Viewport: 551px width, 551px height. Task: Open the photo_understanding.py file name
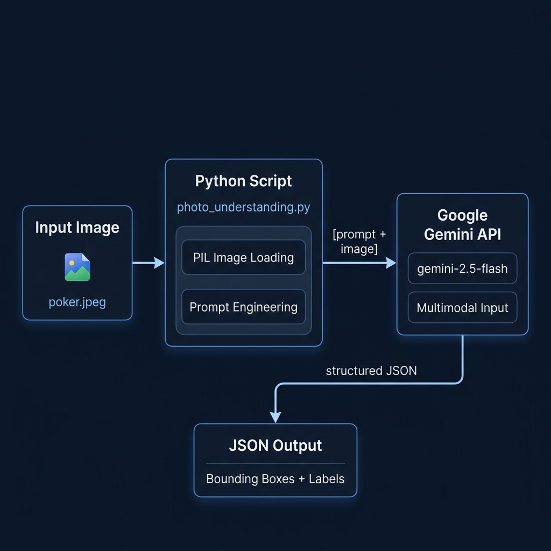pos(244,207)
